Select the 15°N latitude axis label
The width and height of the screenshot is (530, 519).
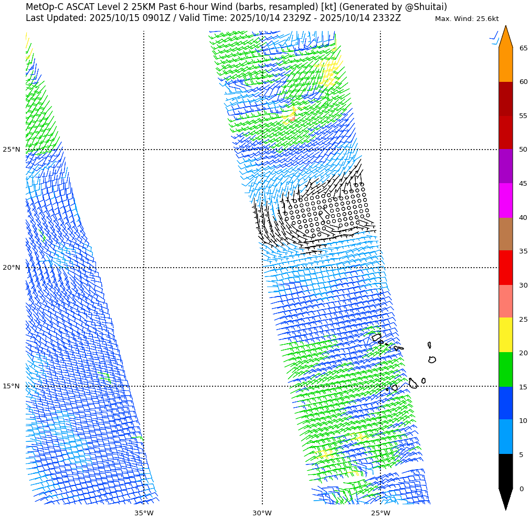(x=12, y=386)
